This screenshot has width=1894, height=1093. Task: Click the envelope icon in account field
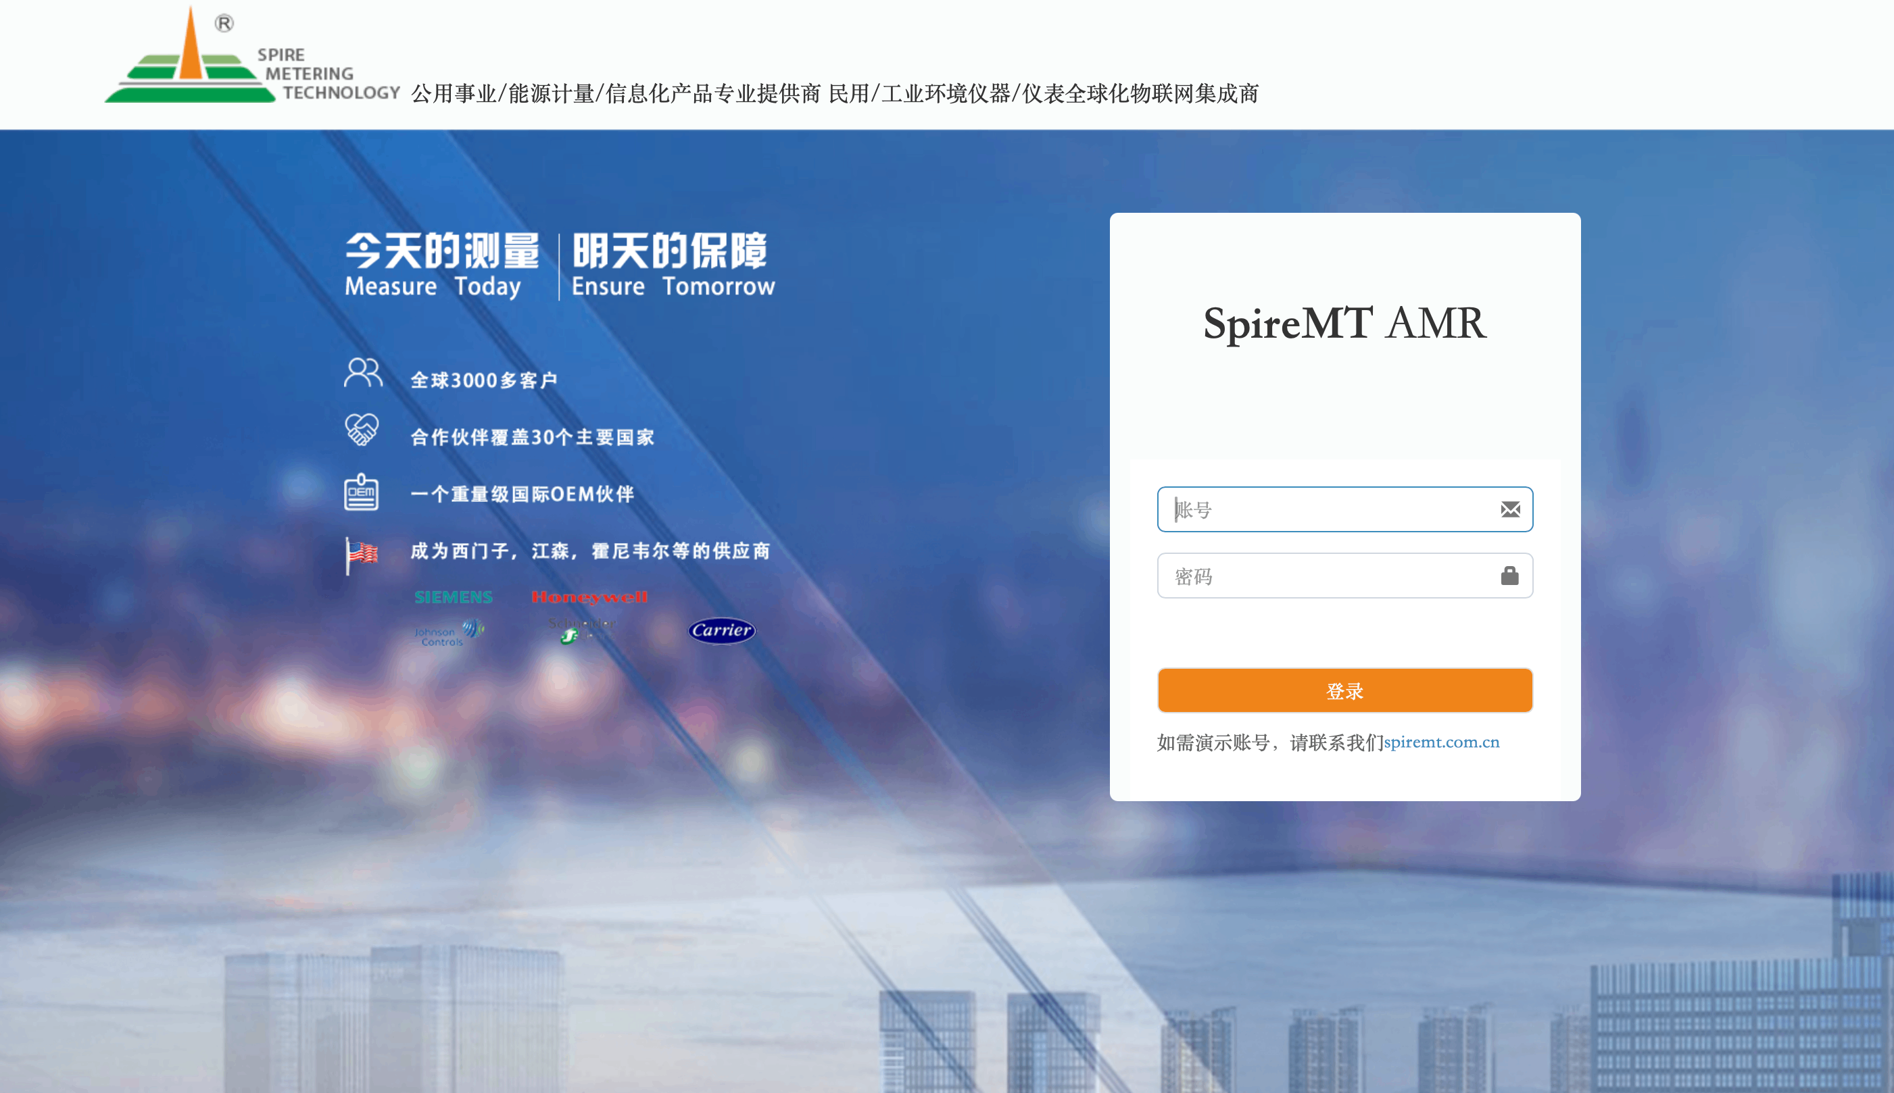point(1509,510)
